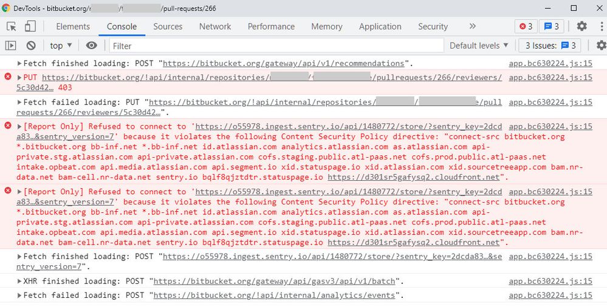Open app.bc630224.js:15 source on XHR batch row
This screenshot has width=607, height=307.
pyautogui.click(x=550, y=281)
